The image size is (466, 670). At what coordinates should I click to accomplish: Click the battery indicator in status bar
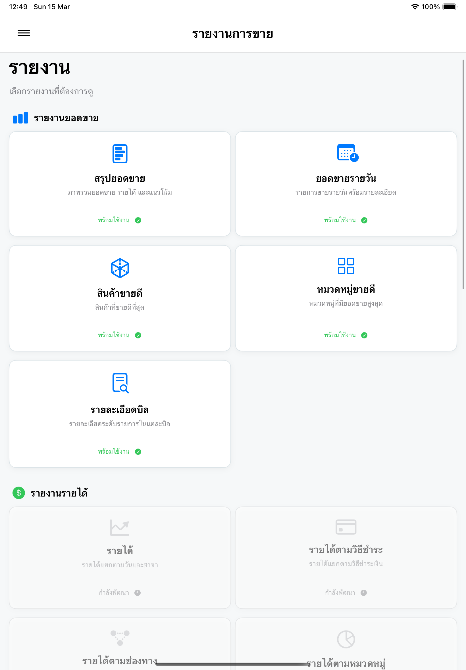[450, 7]
